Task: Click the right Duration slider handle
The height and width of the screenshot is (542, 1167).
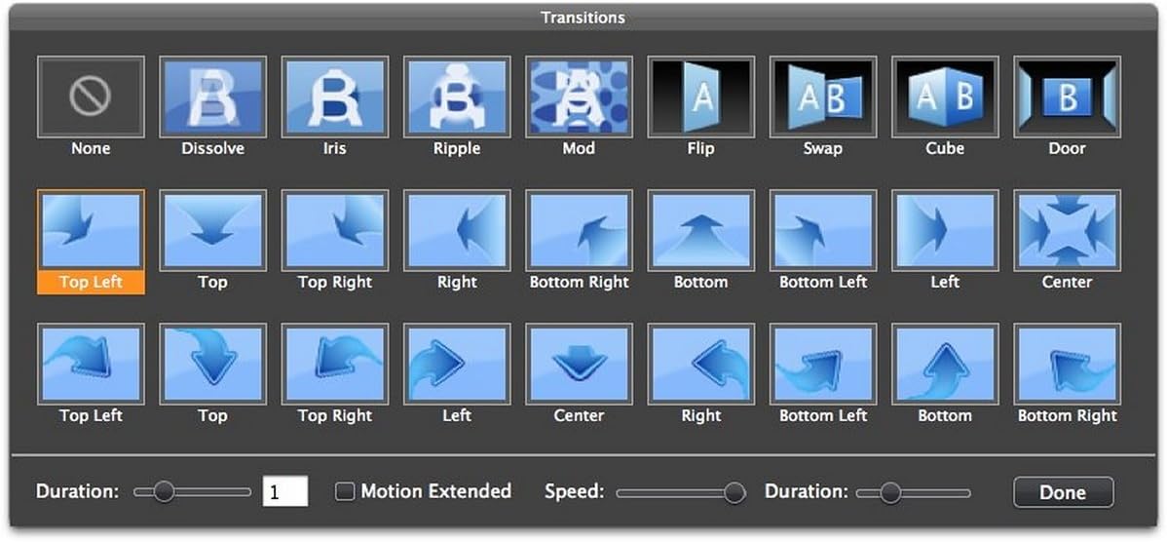Action: (x=889, y=493)
